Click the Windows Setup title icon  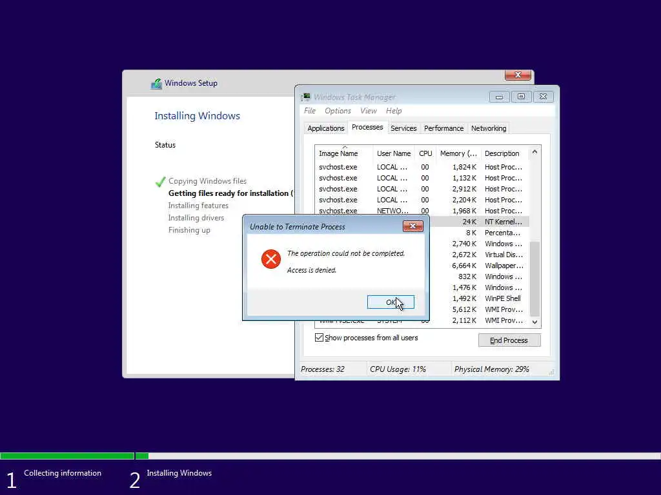tap(156, 83)
